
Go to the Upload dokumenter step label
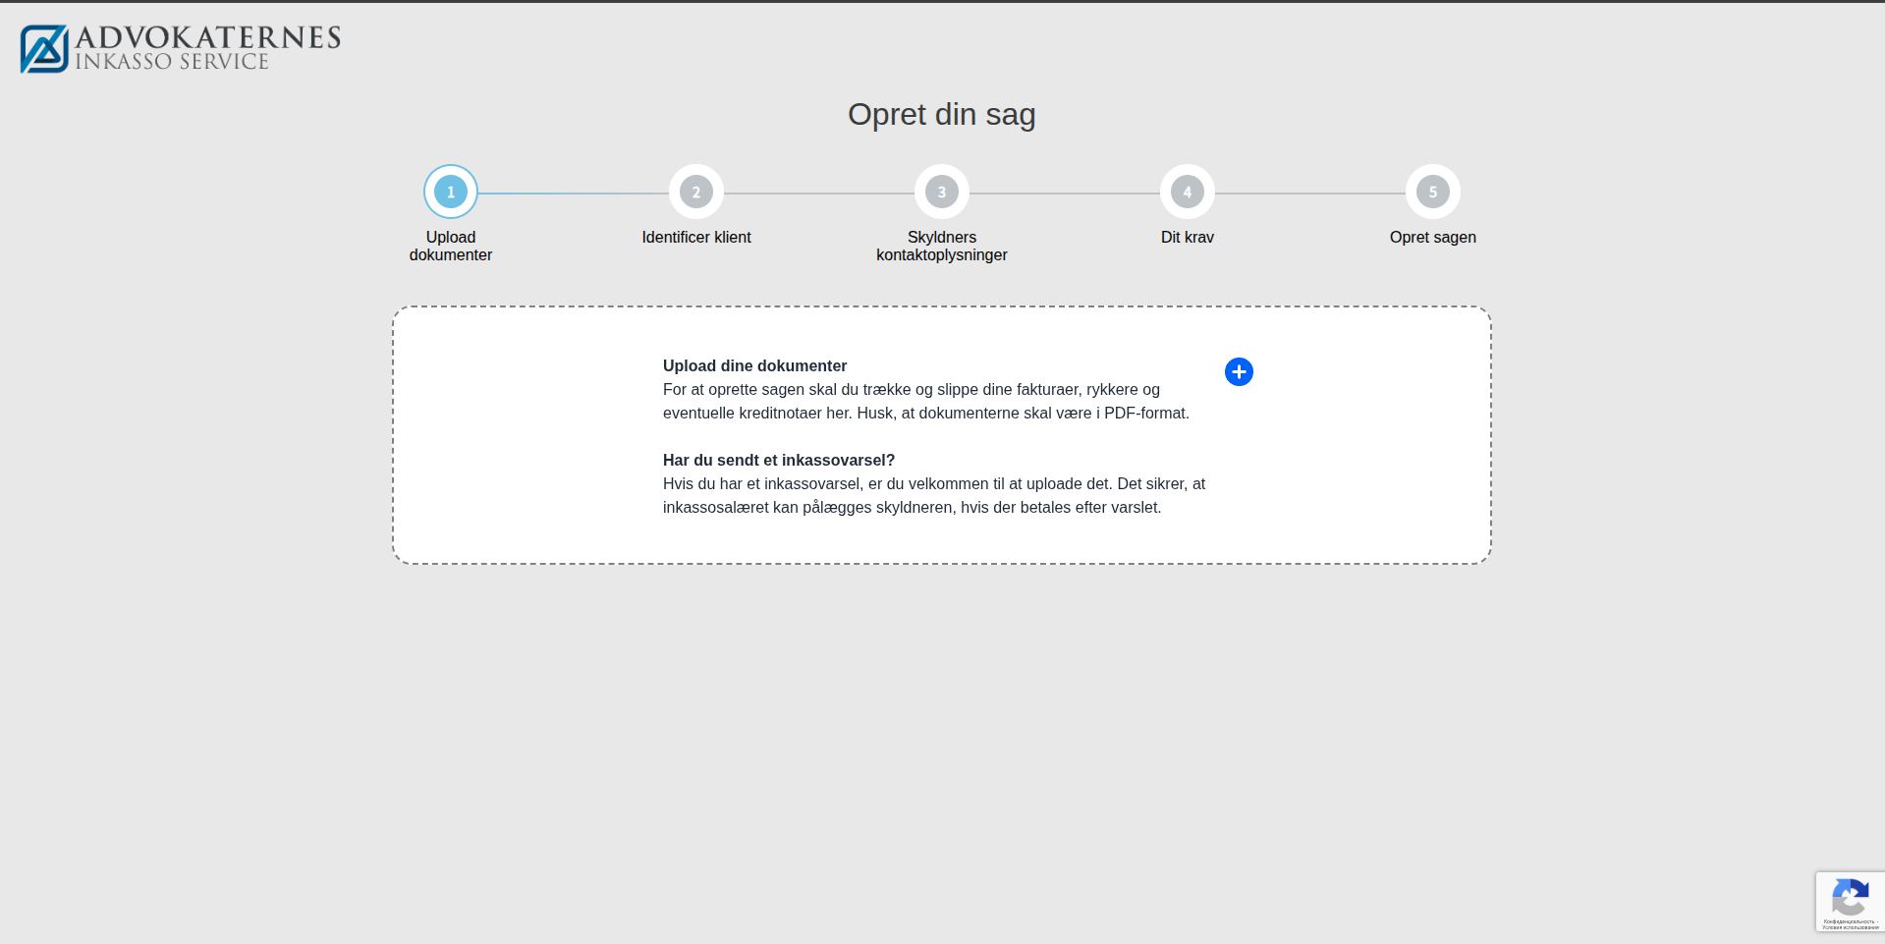(x=451, y=246)
